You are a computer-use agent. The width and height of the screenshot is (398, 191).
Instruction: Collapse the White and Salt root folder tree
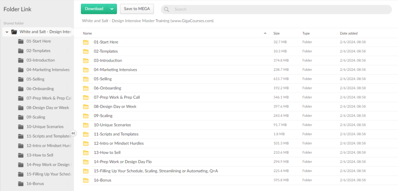pos(7,32)
